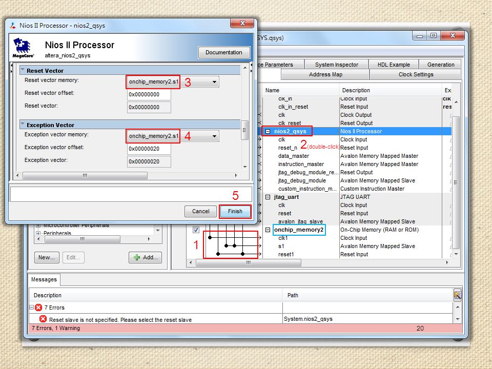Click the message filter icon in Messages panel
The height and width of the screenshot is (369, 492).
click(457, 295)
